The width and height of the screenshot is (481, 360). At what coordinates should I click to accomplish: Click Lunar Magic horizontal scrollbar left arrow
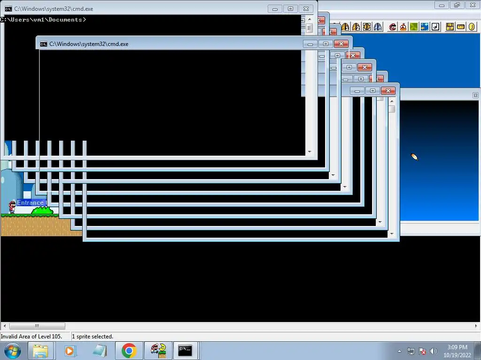pos(4,326)
